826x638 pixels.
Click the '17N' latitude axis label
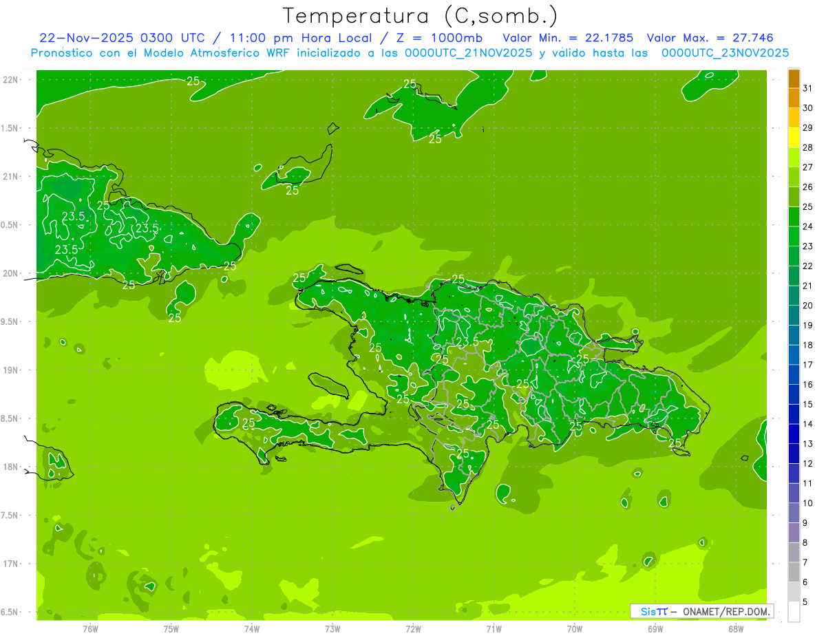[10, 564]
